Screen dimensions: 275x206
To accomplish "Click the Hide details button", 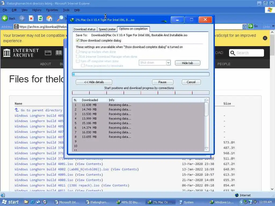I will [x=94, y=82].
